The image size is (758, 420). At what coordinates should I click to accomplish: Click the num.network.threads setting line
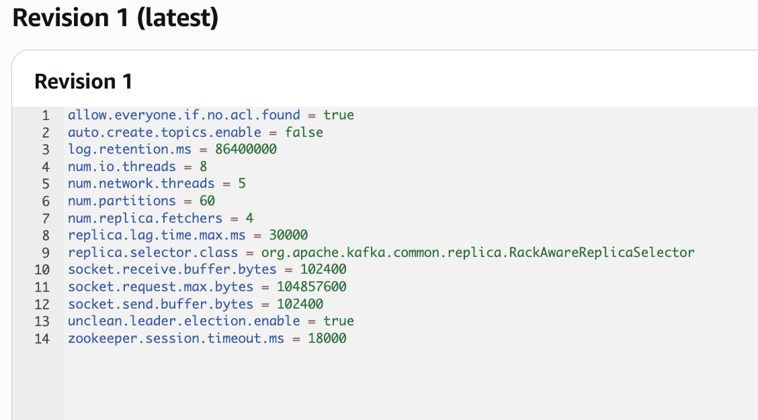(x=157, y=183)
